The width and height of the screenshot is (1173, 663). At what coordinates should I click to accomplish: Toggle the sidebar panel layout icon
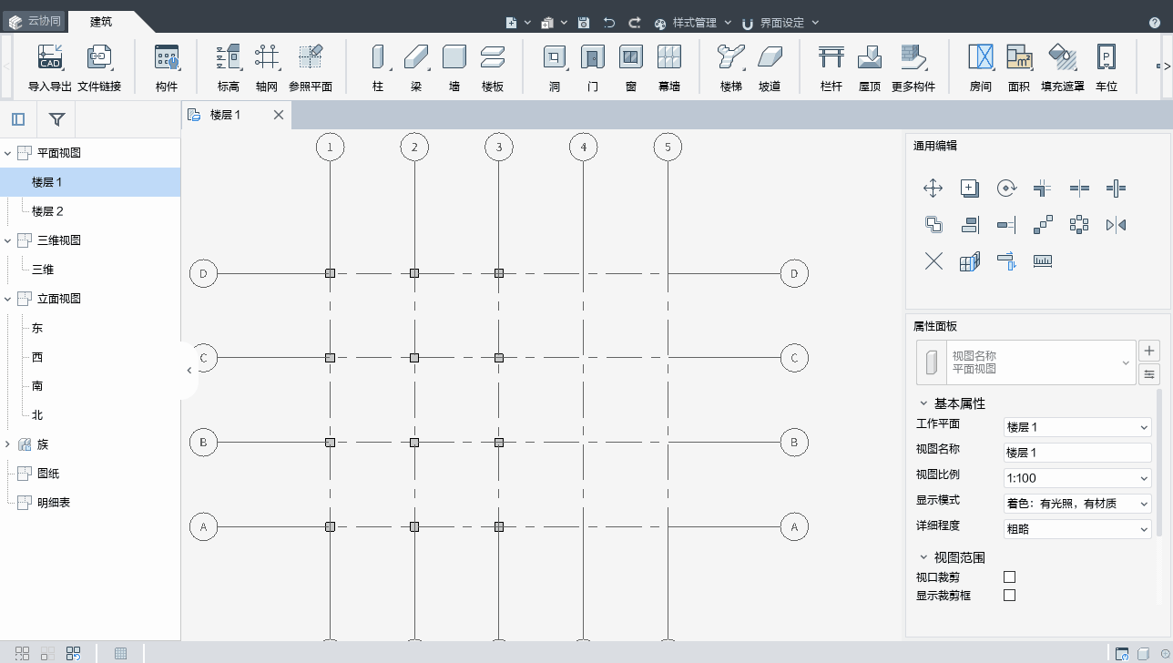(x=18, y=119)
